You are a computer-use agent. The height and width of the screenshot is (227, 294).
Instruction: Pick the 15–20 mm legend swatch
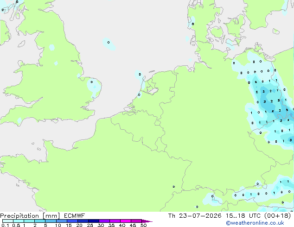tap(72, 221)
